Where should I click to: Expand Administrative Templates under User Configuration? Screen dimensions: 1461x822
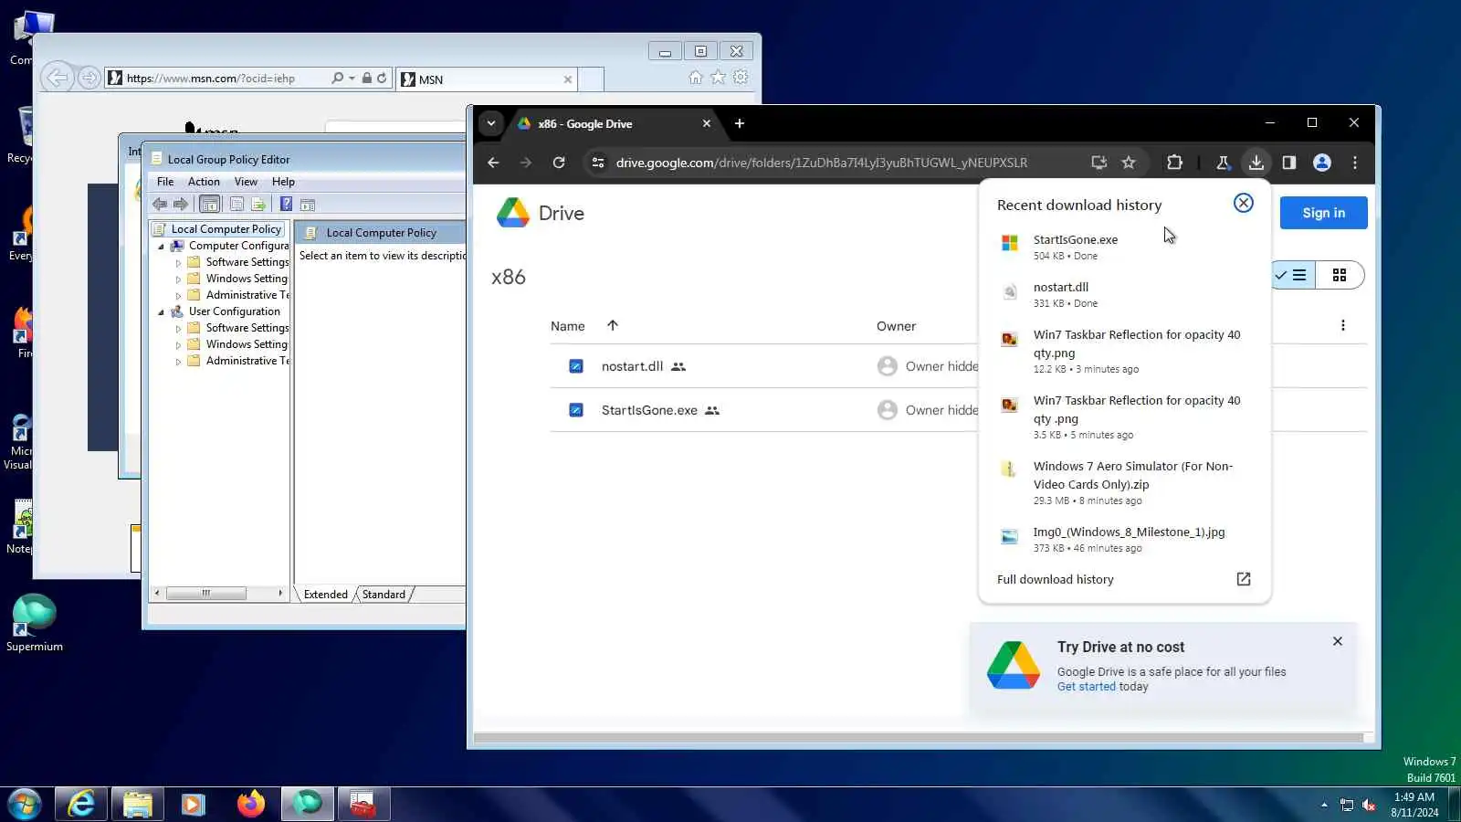tap(178, 362)
